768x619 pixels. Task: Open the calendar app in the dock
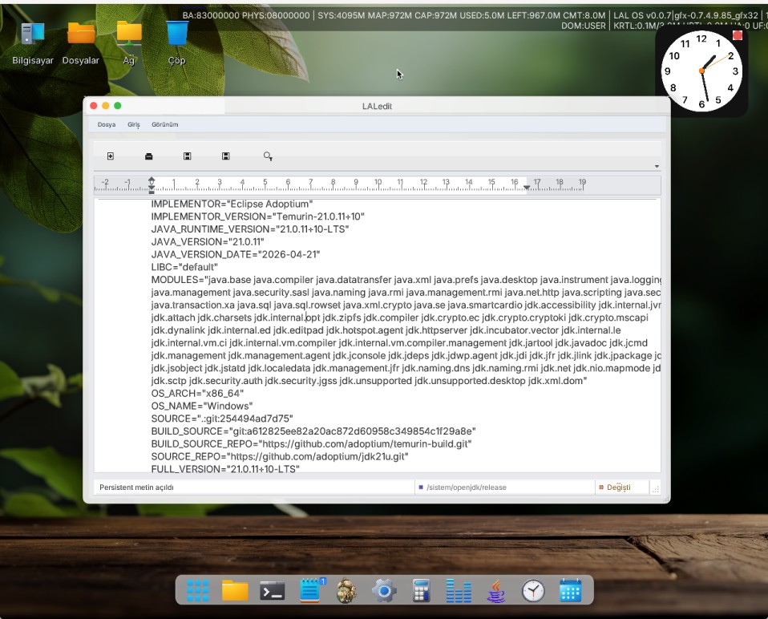(x=570, y=591)
